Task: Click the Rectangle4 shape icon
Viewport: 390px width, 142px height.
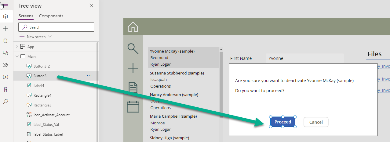Action: tap(29, 95)
